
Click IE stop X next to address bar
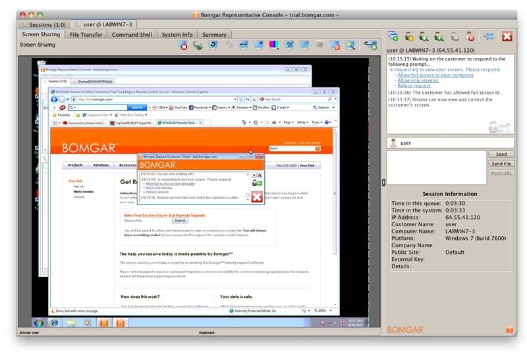click(254, 99)
